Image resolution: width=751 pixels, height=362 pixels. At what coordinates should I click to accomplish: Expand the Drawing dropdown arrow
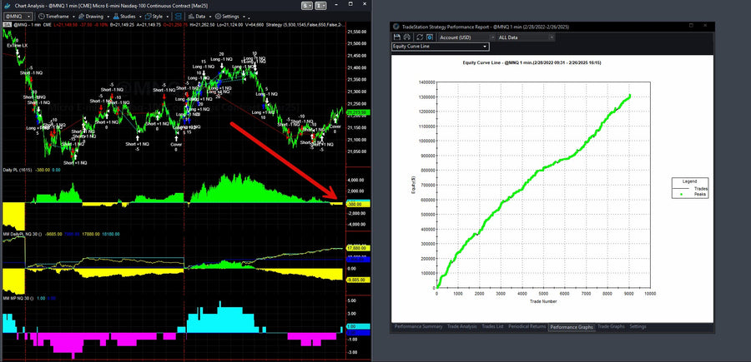click(x=108, y=17)
